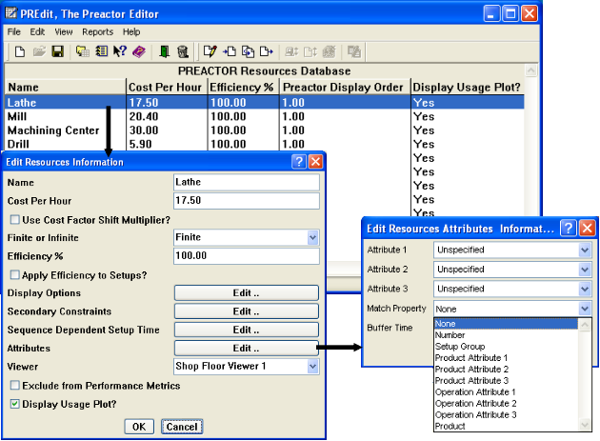Select Product Attribute 1 from the list
Image resolution: width=600 pixels, height=441 pixels.
[x=506, y=358]
